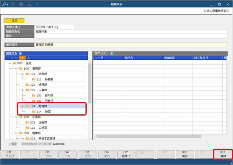233x165 pixels.
Task: Collapse the 000 全社 root node
Action: point(10,63)
